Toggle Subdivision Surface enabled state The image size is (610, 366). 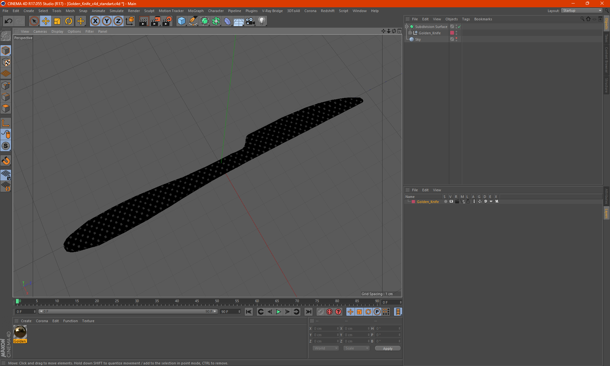click(460, 27)
